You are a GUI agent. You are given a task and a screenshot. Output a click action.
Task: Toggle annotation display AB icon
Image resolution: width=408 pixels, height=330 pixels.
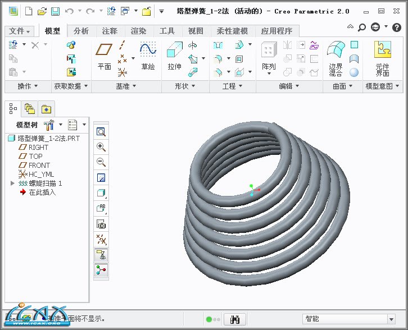(101, 208)
